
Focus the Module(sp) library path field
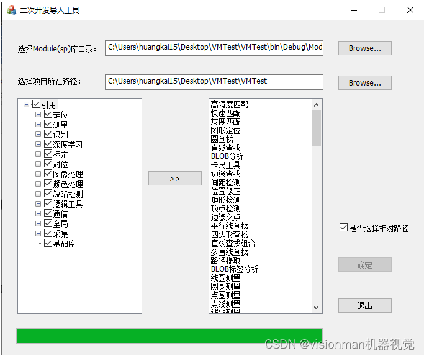(214, 48)
